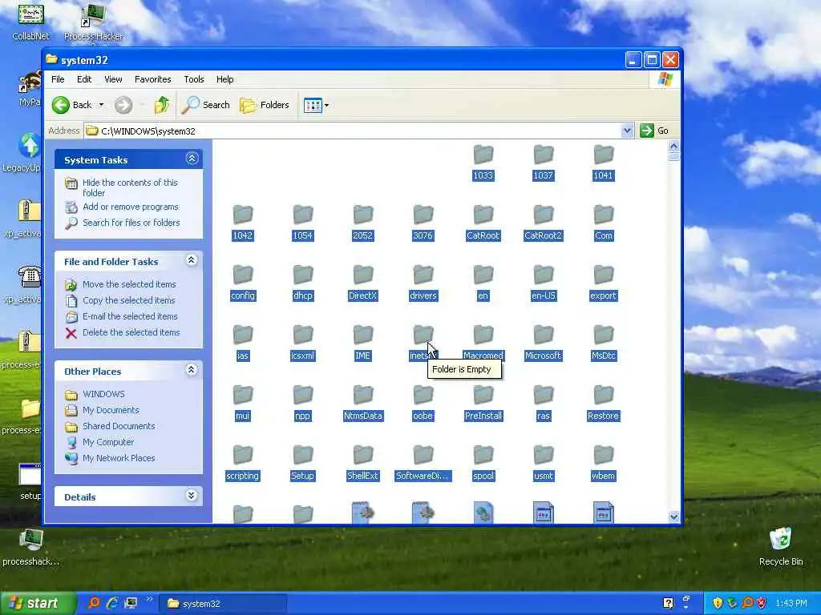Click Copy the selected items
Image resolution: width=821 pixels, height=615 pixels.
[x=129, y=300]
